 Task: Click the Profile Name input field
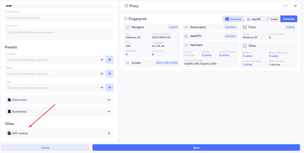(59, 18)
